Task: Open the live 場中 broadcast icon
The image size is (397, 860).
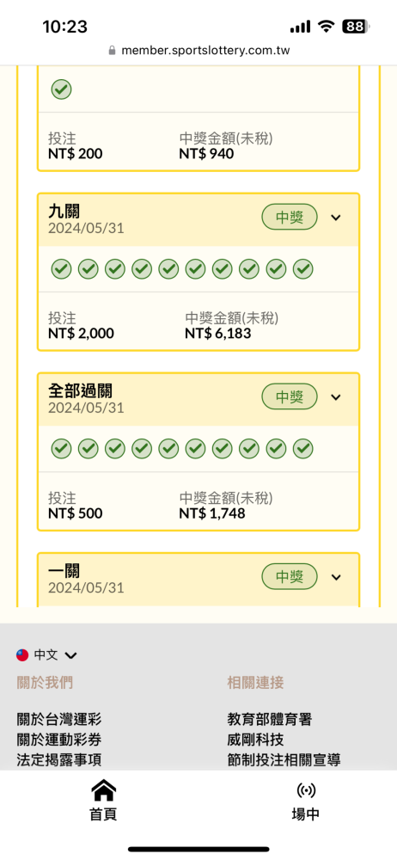Action: pos(305,790)
